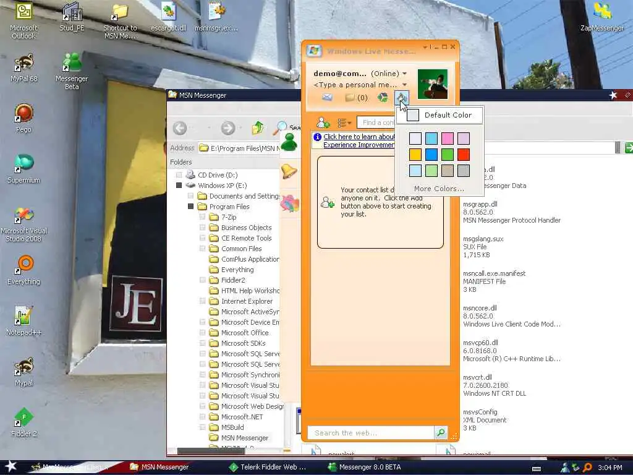Open the My Space folder icon showing (0)
Screen dimensions: 633x475
pos(356,97)
